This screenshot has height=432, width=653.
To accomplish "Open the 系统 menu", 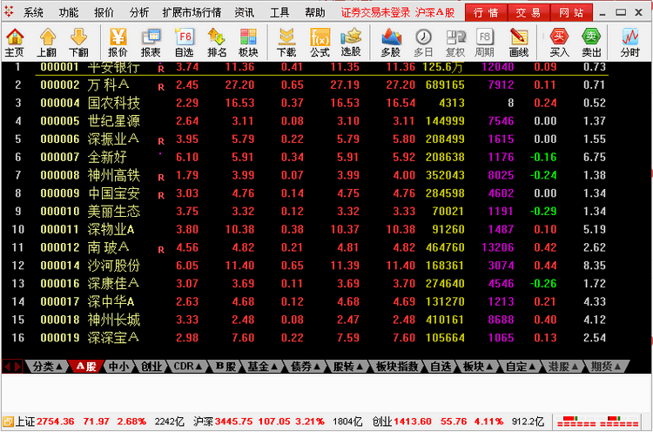I will point(33,13).
